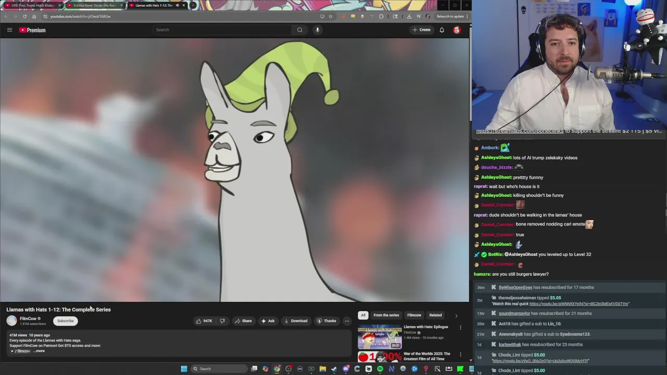Click the browser home button
The image size is (667, 375).
[x=34, y=16]
